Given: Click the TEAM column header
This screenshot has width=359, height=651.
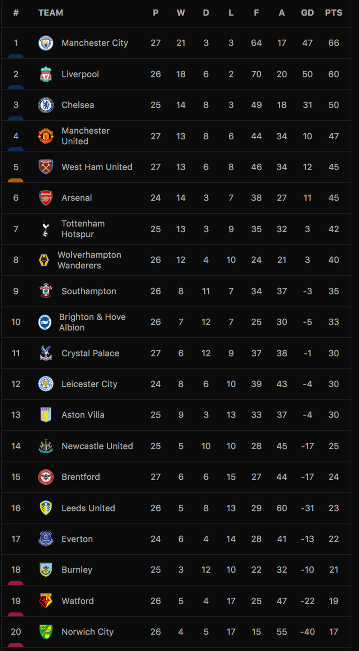Looking at the screenshot, I should coord(51,13).
